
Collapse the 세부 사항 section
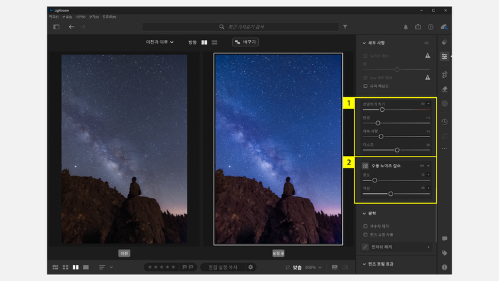click(365, 43)
